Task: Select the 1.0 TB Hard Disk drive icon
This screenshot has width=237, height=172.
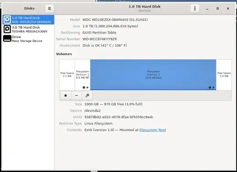Action: tap(7, 20)
